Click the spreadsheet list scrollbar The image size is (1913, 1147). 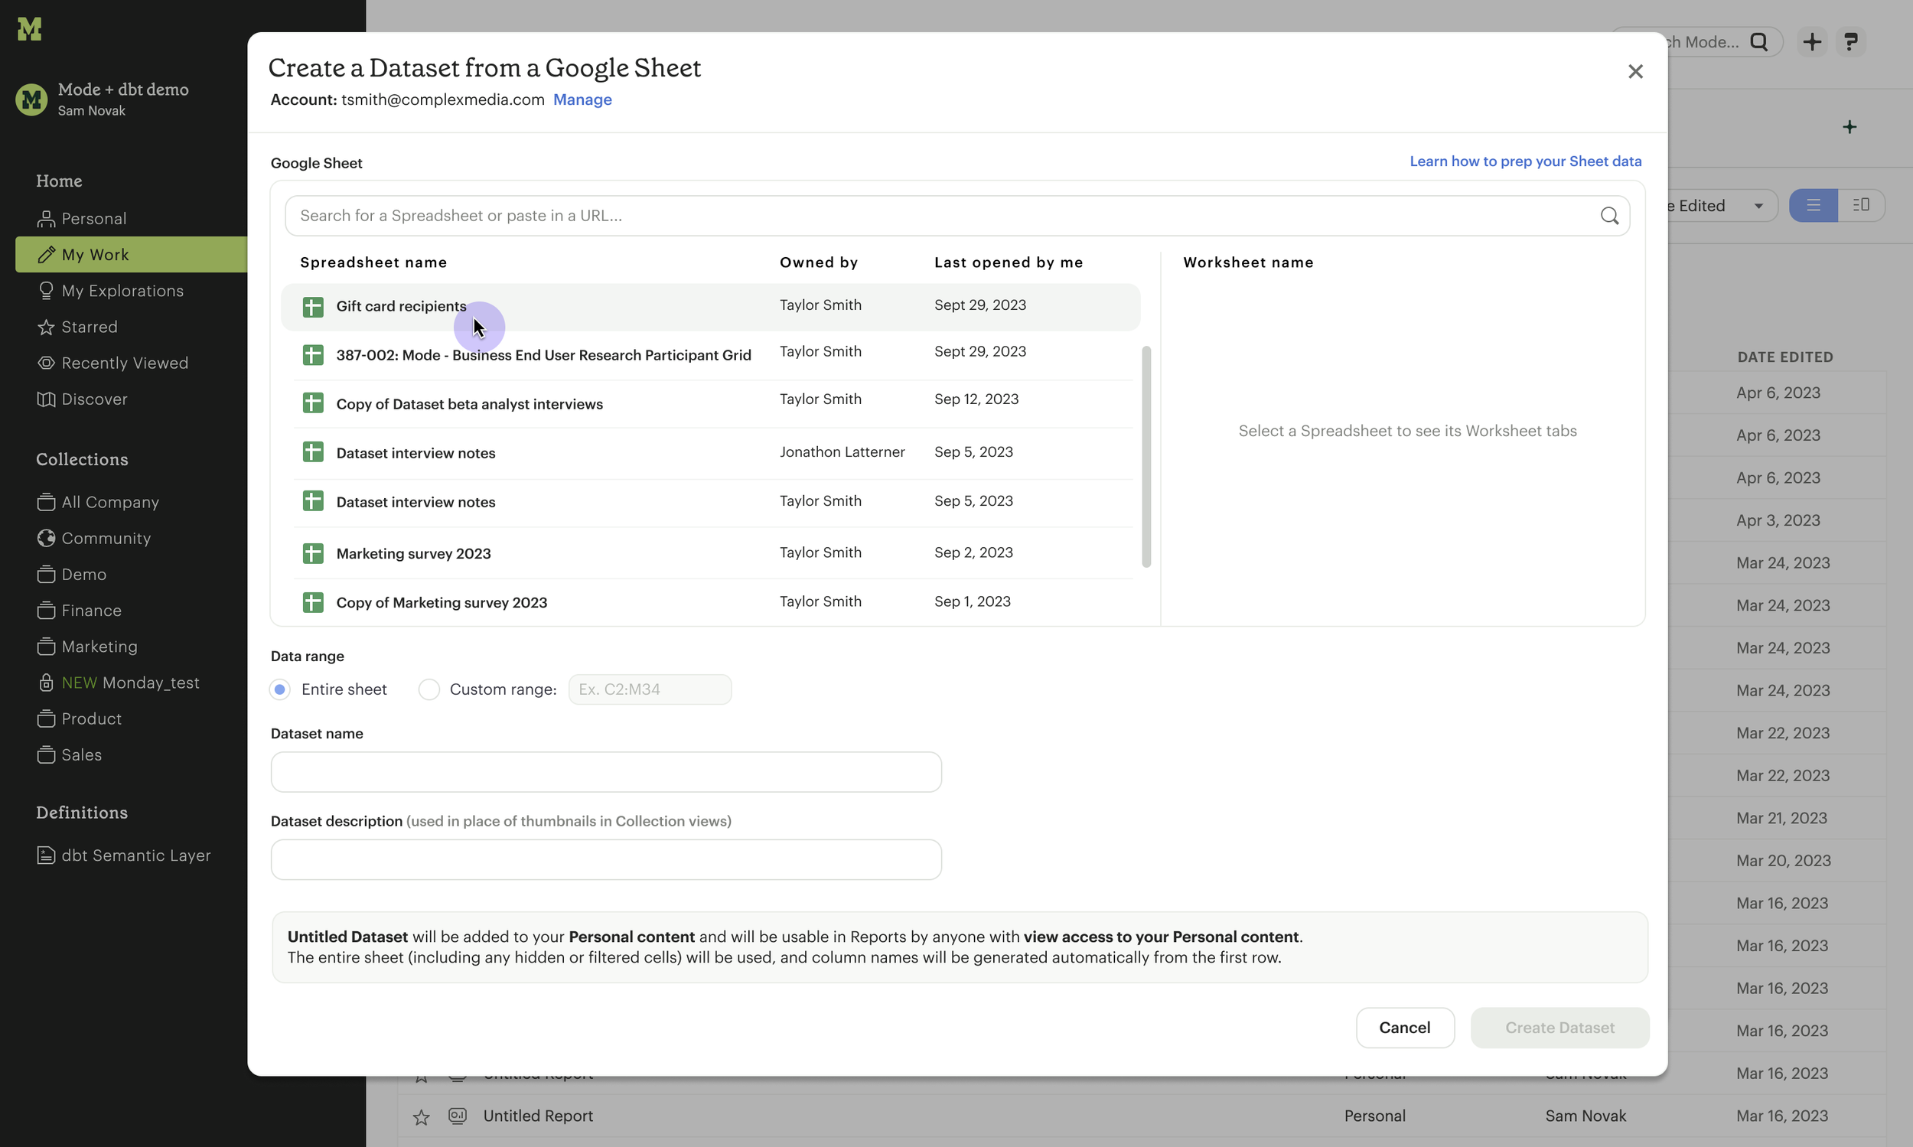click(1146, 456)
